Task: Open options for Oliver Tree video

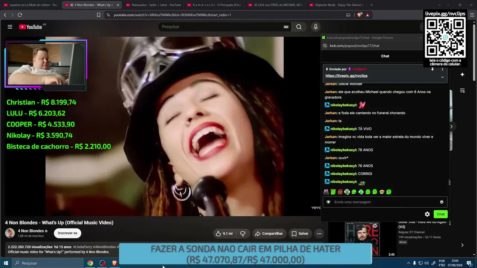Action: point(450,223)
